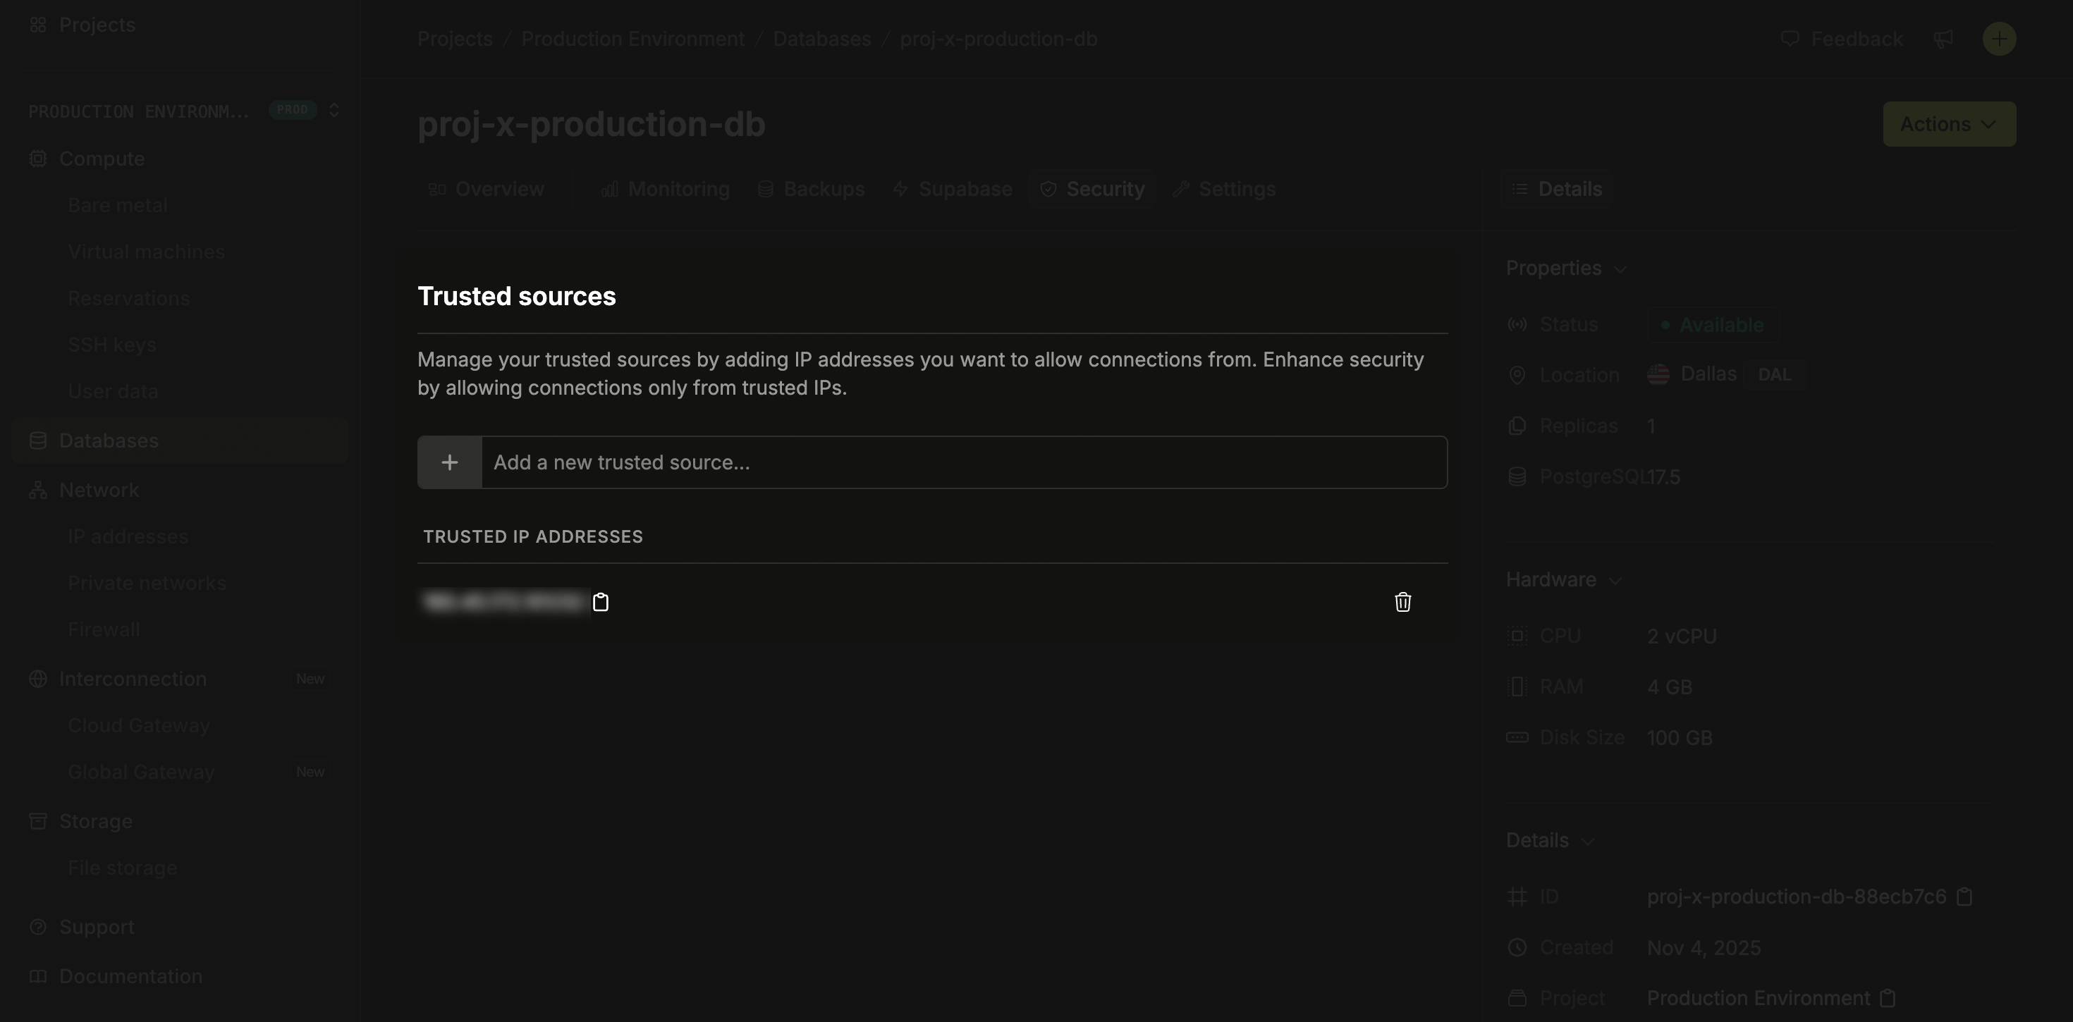Open Storage in the sidebar
This screenshot has height=1022, width=2073.
point(94,821)
